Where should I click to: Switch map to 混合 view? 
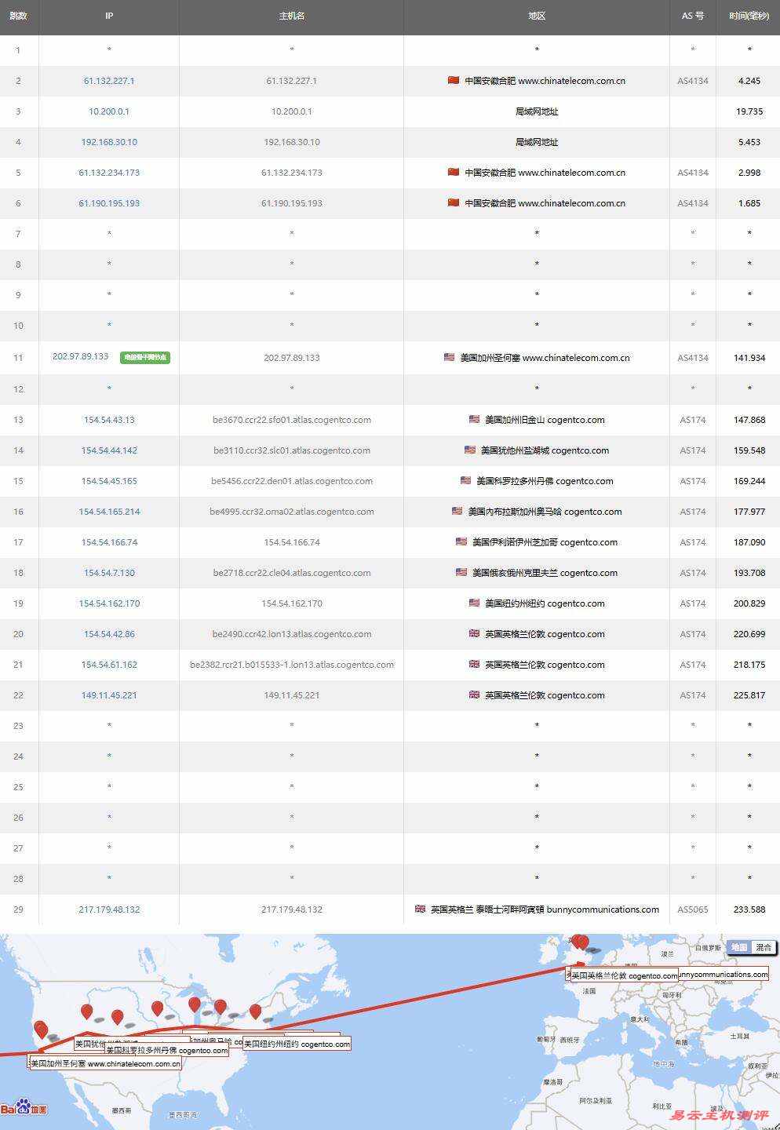(764, 947)
